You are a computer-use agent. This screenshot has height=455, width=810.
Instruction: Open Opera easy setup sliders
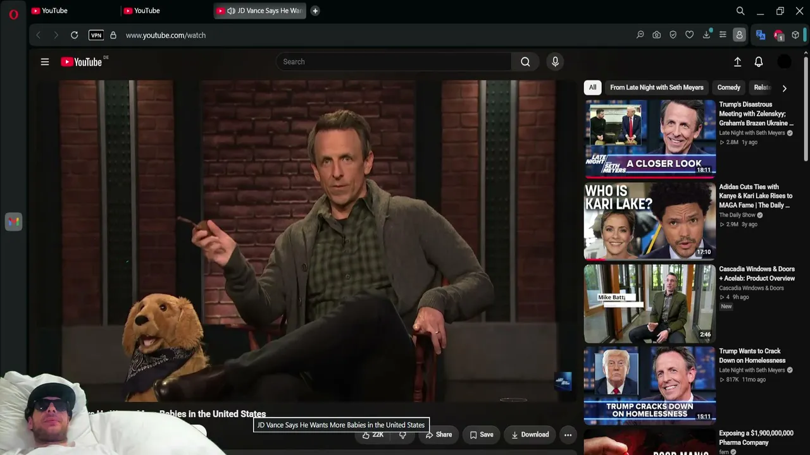(x=723, y=35)
